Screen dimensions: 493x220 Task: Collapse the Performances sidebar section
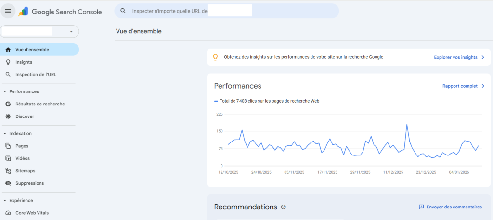[x=5, y=91]
